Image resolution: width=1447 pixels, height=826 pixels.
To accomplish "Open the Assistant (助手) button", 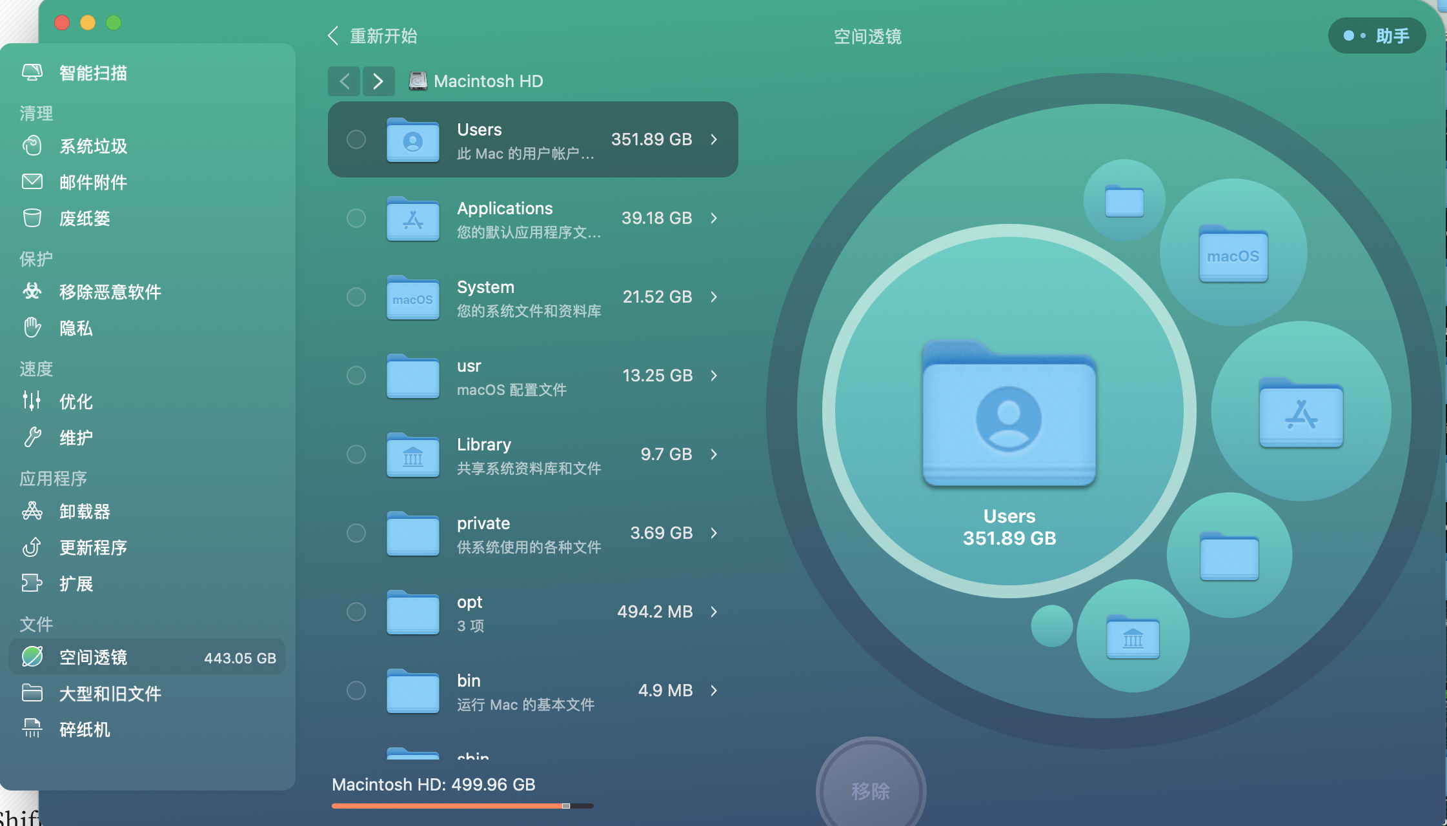I will click(1377, 36).
